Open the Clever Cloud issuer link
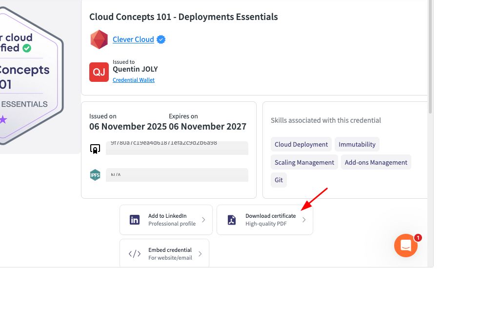The width and height of the screenshot is (482, 323). pos(133,39)
